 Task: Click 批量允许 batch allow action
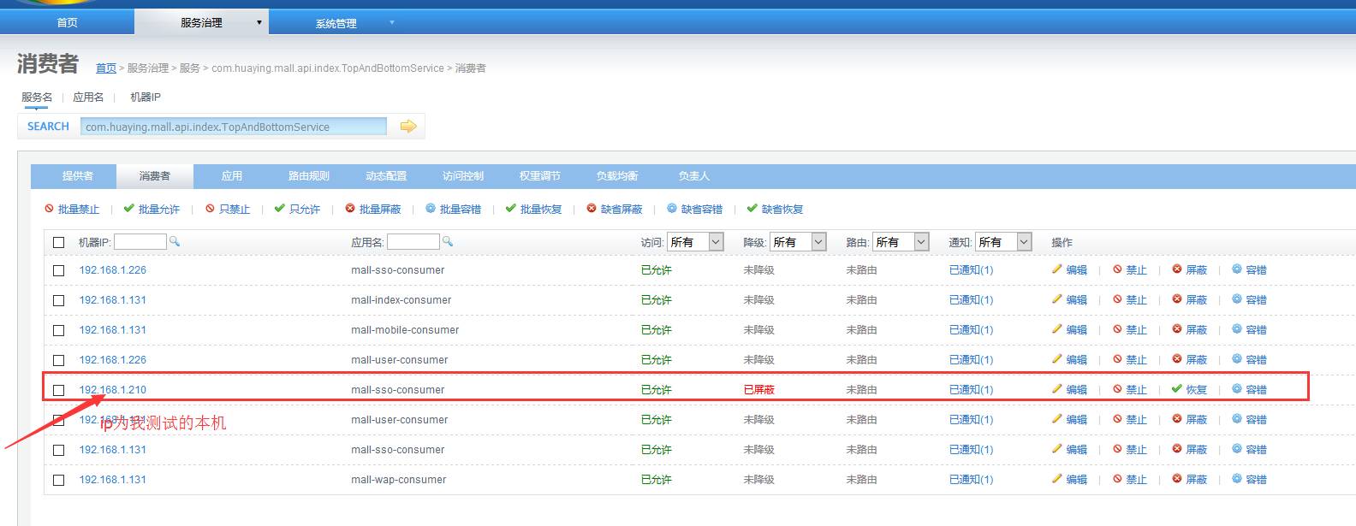click(x=152, y=210)
